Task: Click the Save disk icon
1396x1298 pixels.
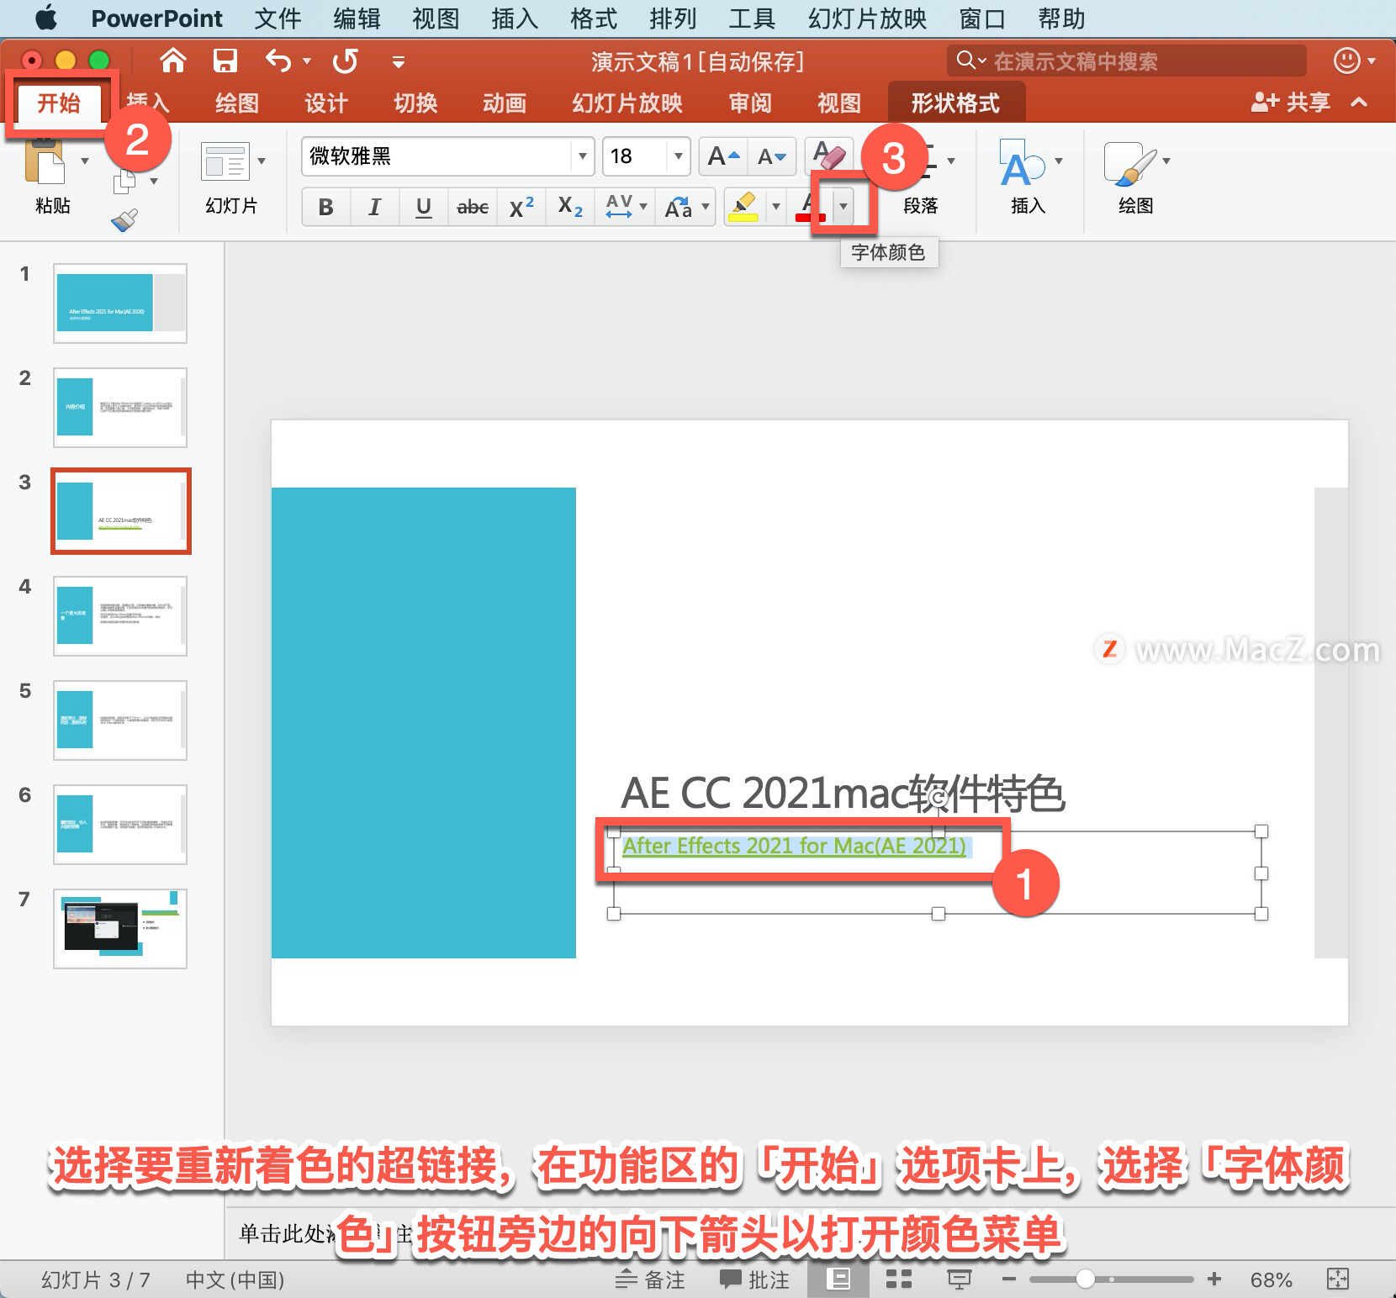Action: [225, 61]
